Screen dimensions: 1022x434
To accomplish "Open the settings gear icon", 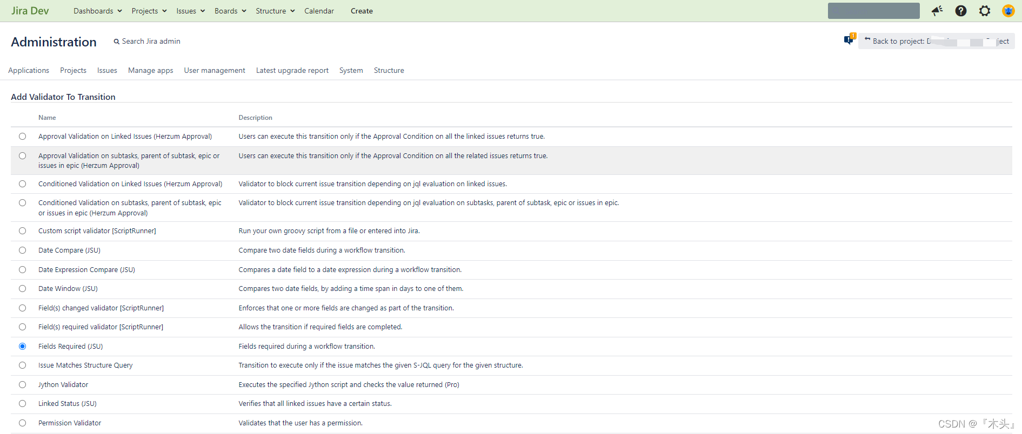I will [985, 11].
